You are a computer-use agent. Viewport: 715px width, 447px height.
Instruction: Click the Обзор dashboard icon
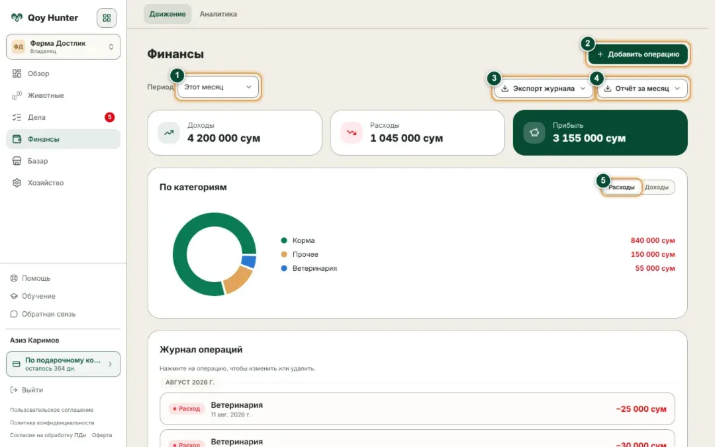pos(17,74)
